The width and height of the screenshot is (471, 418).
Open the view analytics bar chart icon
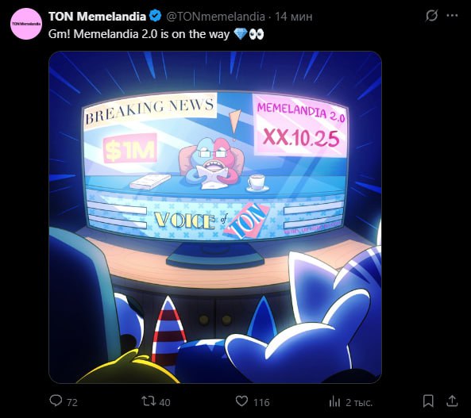pyautogui.click(x=334, y=401)
